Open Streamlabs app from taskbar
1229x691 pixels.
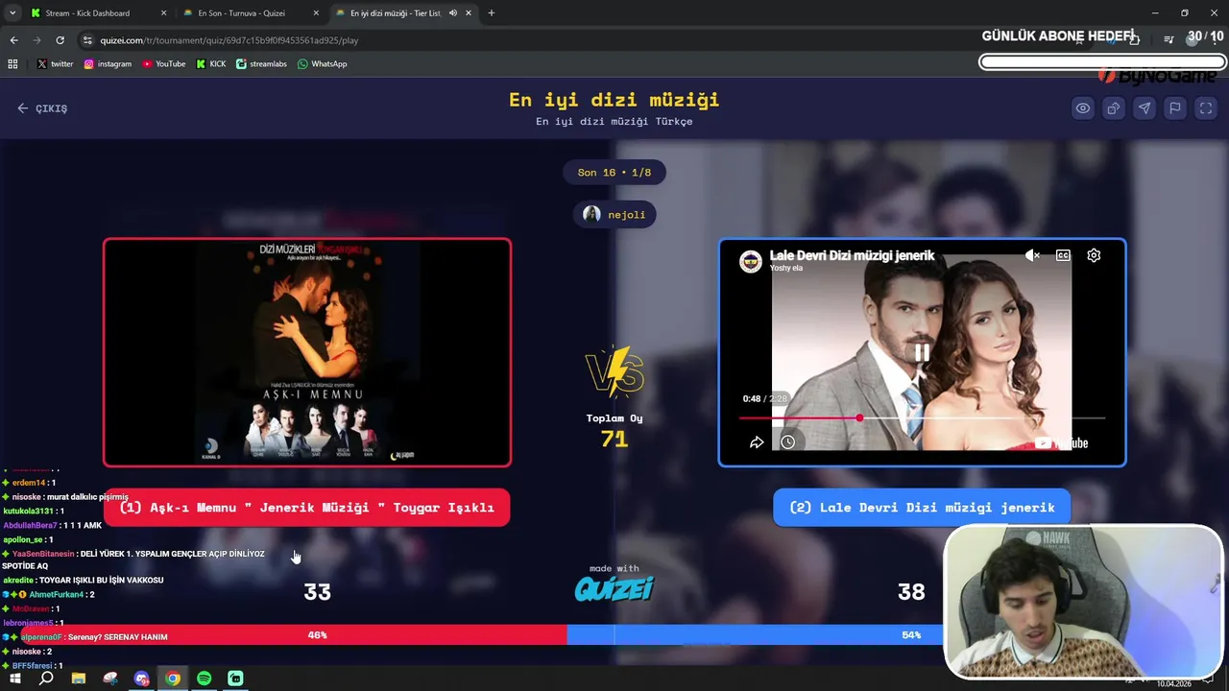[235, 679]
